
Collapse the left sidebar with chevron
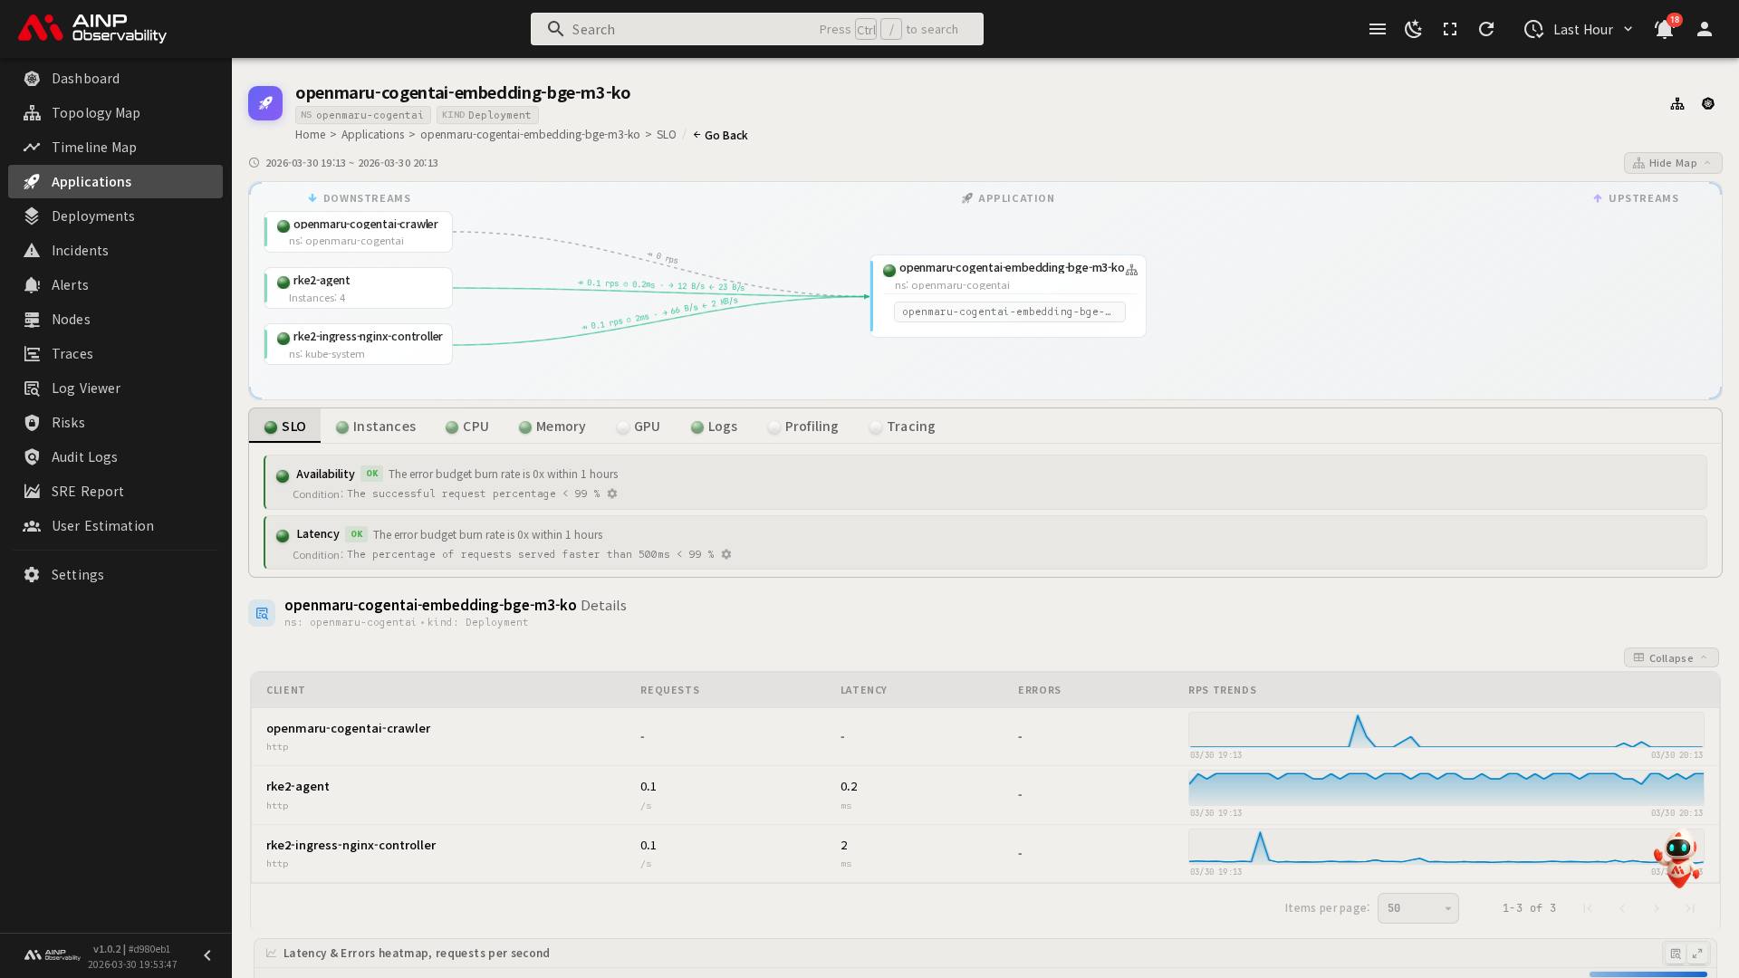207,955
